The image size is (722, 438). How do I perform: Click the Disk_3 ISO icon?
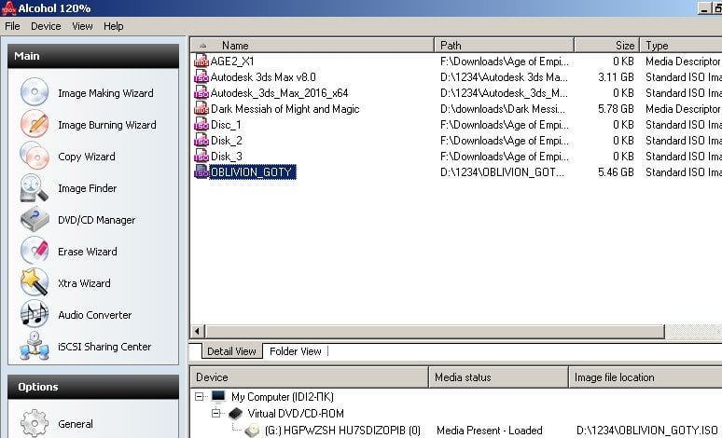click(x=201, y=156)
